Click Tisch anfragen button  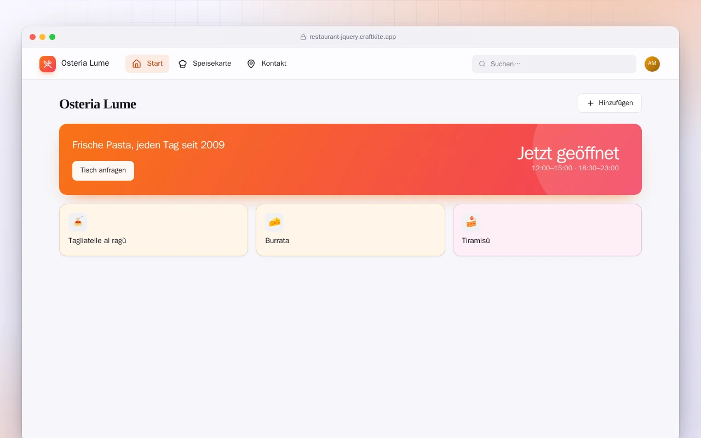click(x=103, y=171)
